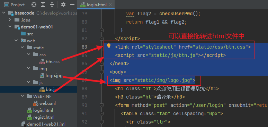This screenshot has height=127, width=268.
Task: Fold the form element at line 90
Action: coord(102,105)
